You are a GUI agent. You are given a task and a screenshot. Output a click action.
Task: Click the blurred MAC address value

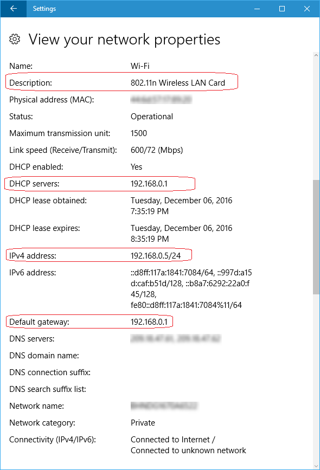click(161, 100)
